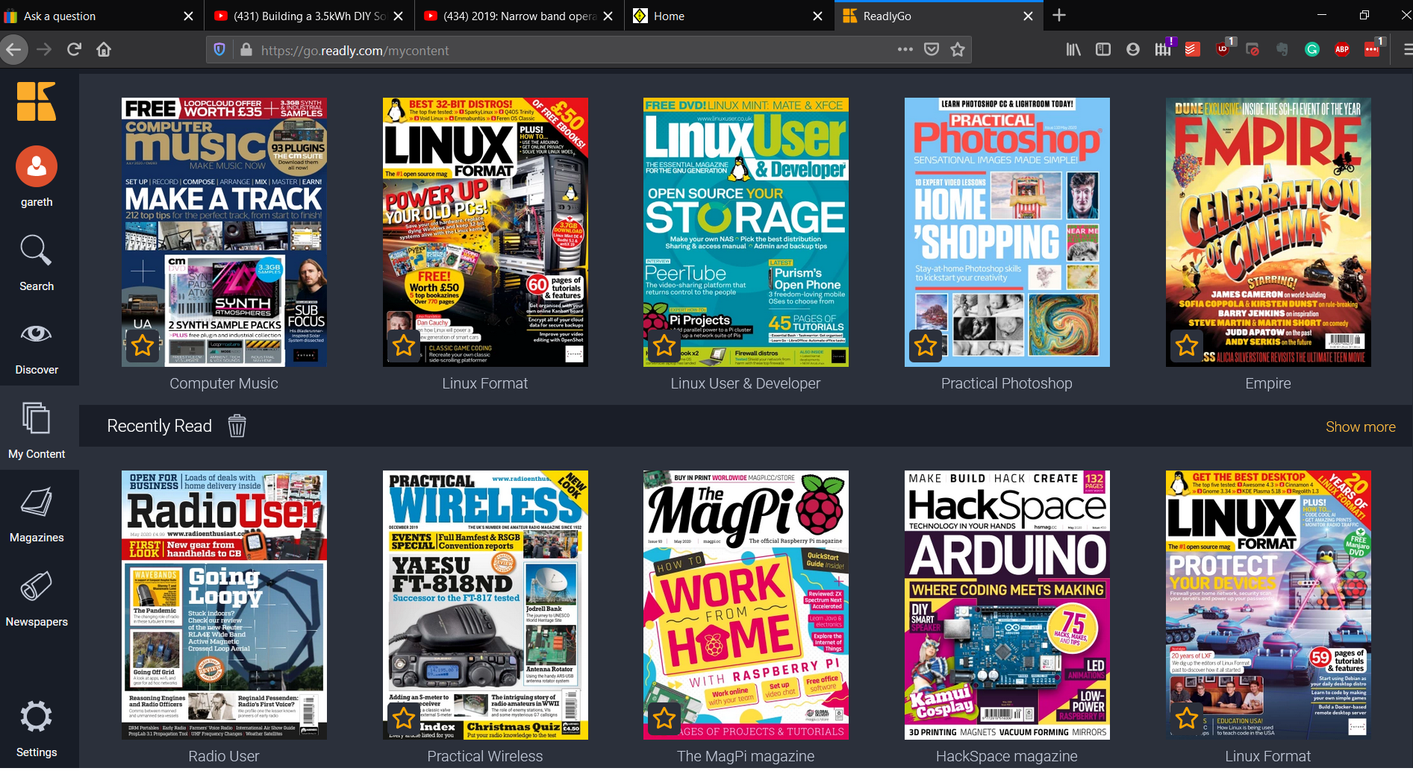Image resolution: width=1413 pixels, height=774 pixels.
Task: Open uBlock Origin extension
Action: coord(1223,50)
